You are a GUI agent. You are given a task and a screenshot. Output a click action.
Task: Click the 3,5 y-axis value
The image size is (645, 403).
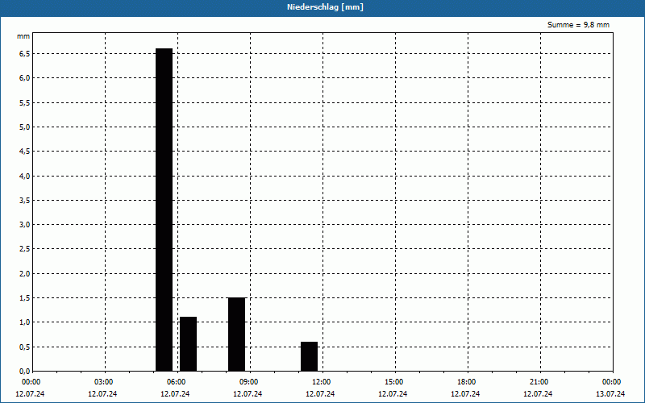[25, 200]
